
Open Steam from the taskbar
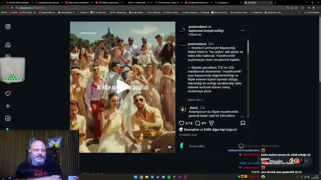point(158,177)
